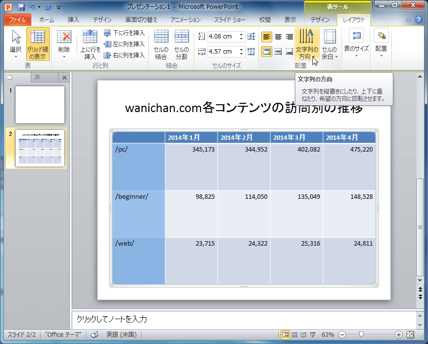428x344 pixels.
Task: Click 上に行を挿入 insert row above
Action: pyautogui.click(x=90, y=44)
